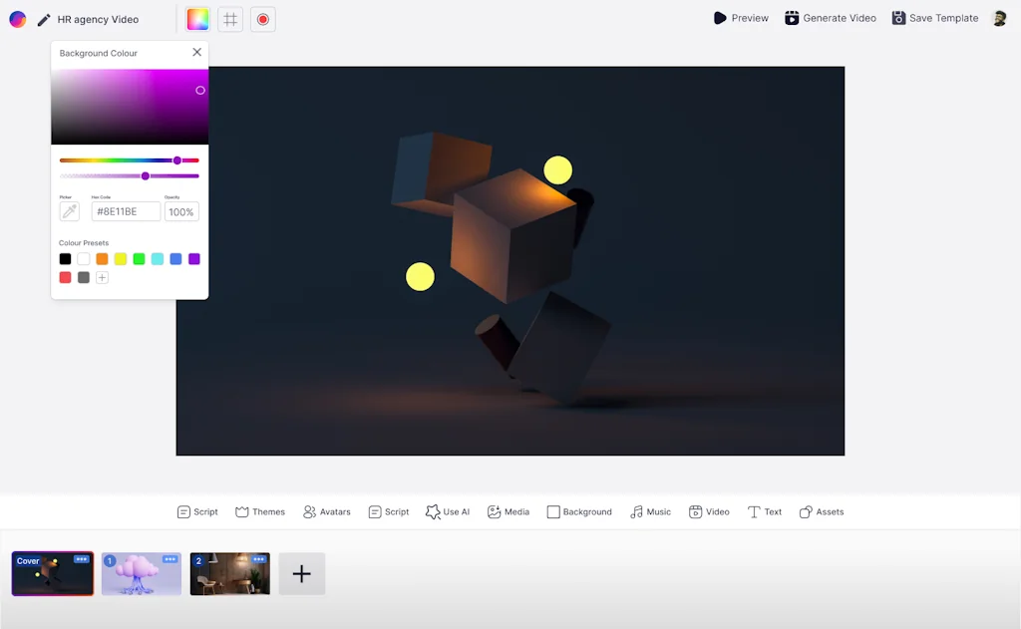Image resolution: width=1021 pixels, height=629 pixels.
Task: Toggle the grid overlay icon
Action: pyautogui.click(x=230, y=19)
